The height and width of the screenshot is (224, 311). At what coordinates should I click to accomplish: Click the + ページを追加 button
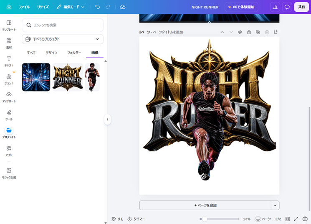[x=205, y=205]
